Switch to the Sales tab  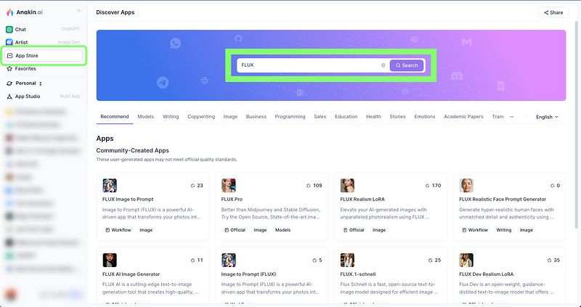320,117
